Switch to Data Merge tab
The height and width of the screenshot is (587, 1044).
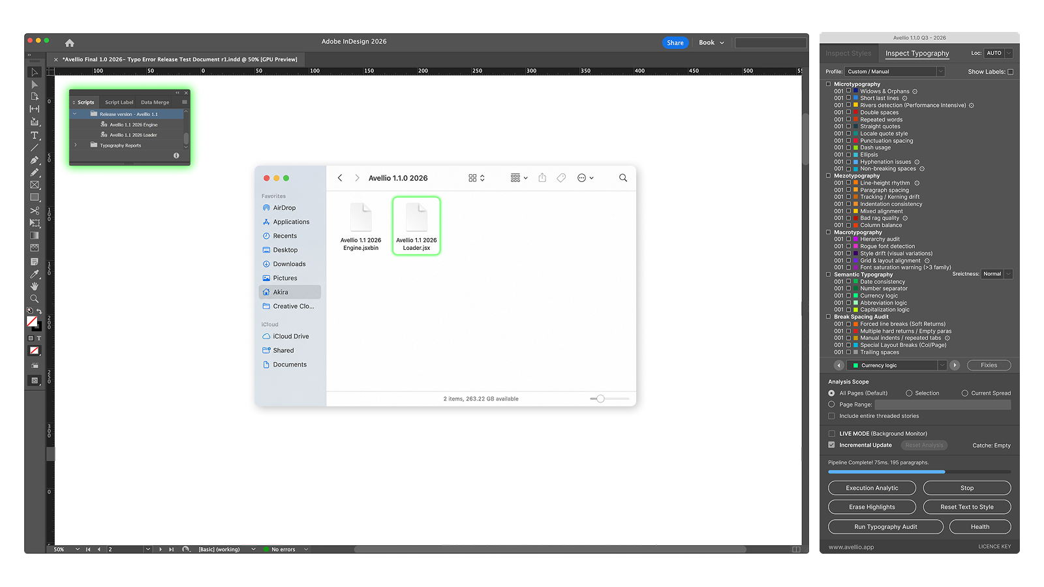click(x=155, y=102)
